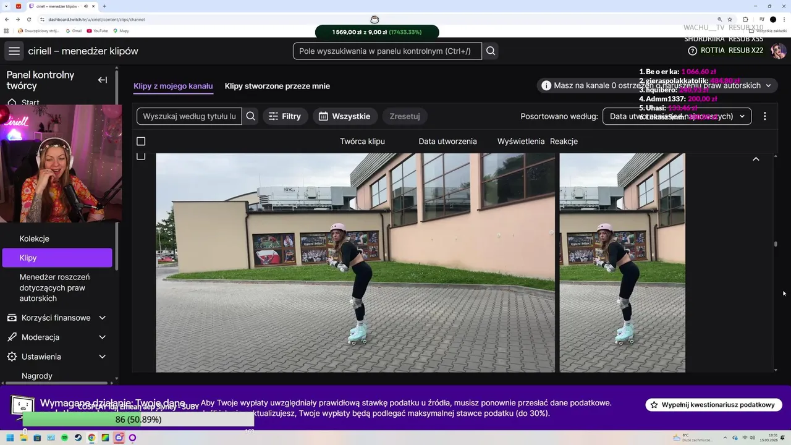This screenshot has height=445, width=791.
Task: Open the sort order dropdown
Action: point(677,116)
